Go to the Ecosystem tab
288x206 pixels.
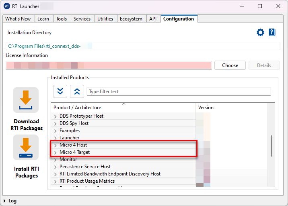pos(131,19)
